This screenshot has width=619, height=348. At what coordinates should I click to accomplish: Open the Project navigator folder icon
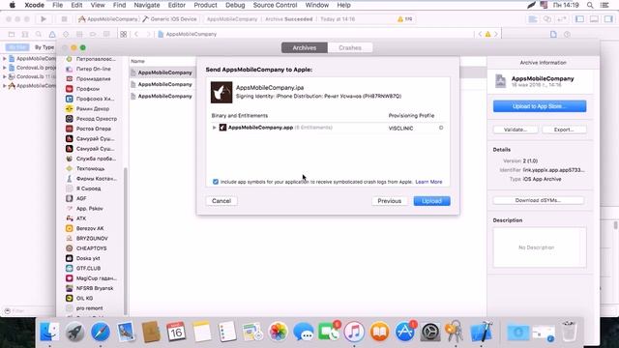click(x=12, y=35)
